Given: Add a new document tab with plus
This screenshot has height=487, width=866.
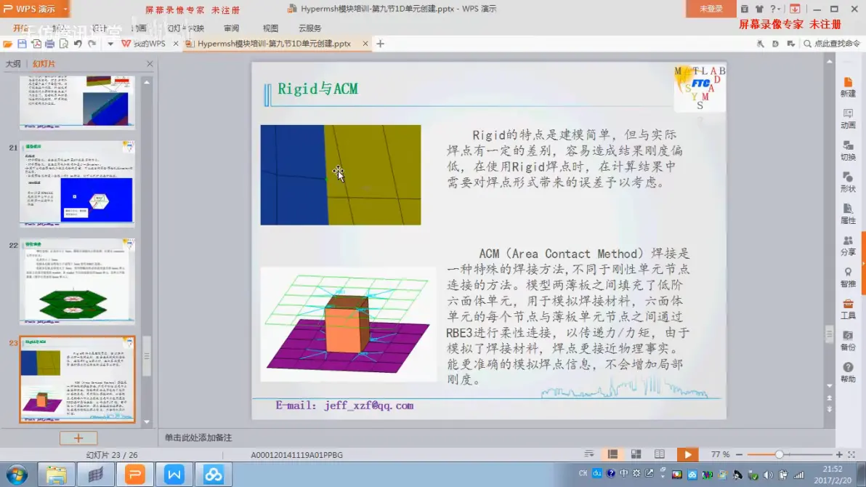Looking at the screenshot, I should coord(381,44).
